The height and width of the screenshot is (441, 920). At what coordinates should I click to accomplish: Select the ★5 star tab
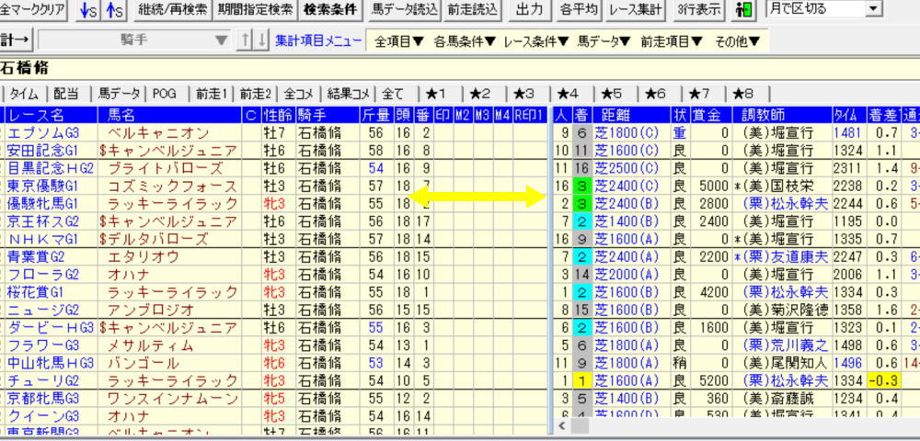[x=612, y=93]
